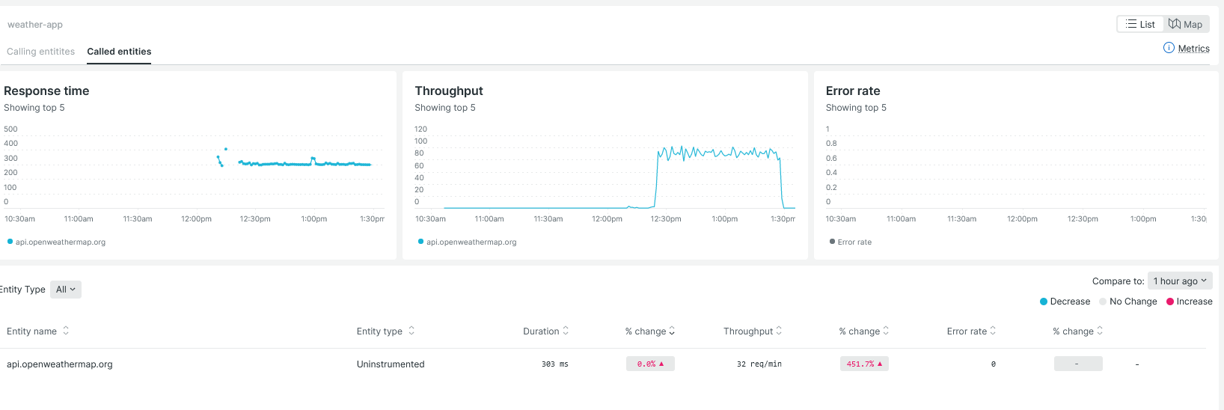Image resolution: width=1224 pixels, height=410 pixels.
Task: Click the 303 ms duration value
Action: [x=554, y=364]
